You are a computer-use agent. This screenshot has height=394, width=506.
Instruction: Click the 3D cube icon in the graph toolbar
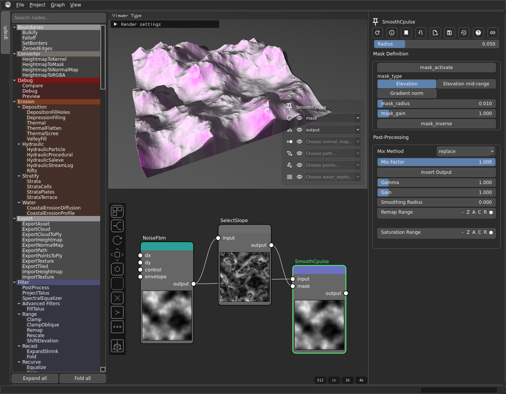coord(117,346)
